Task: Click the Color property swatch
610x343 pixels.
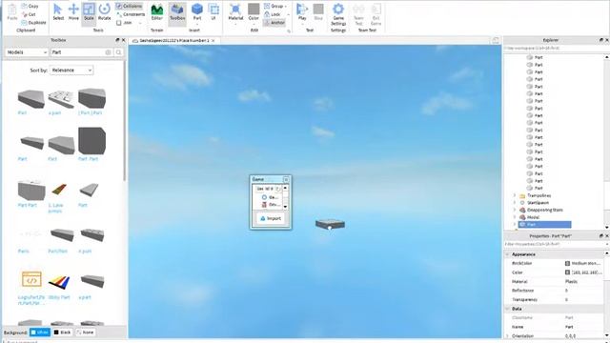Action: point(567,272)
